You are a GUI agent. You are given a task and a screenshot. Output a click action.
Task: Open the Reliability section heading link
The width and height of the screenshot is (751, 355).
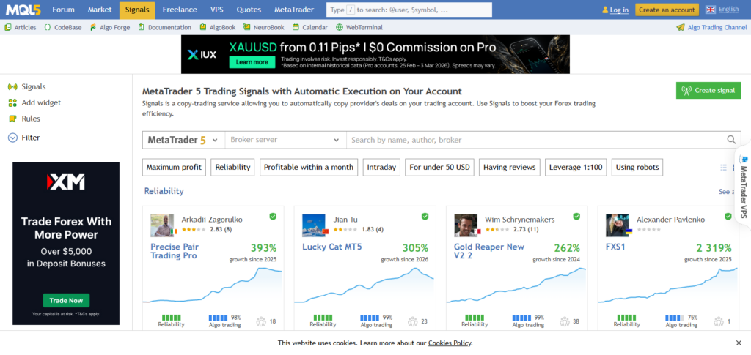point(164,191)
